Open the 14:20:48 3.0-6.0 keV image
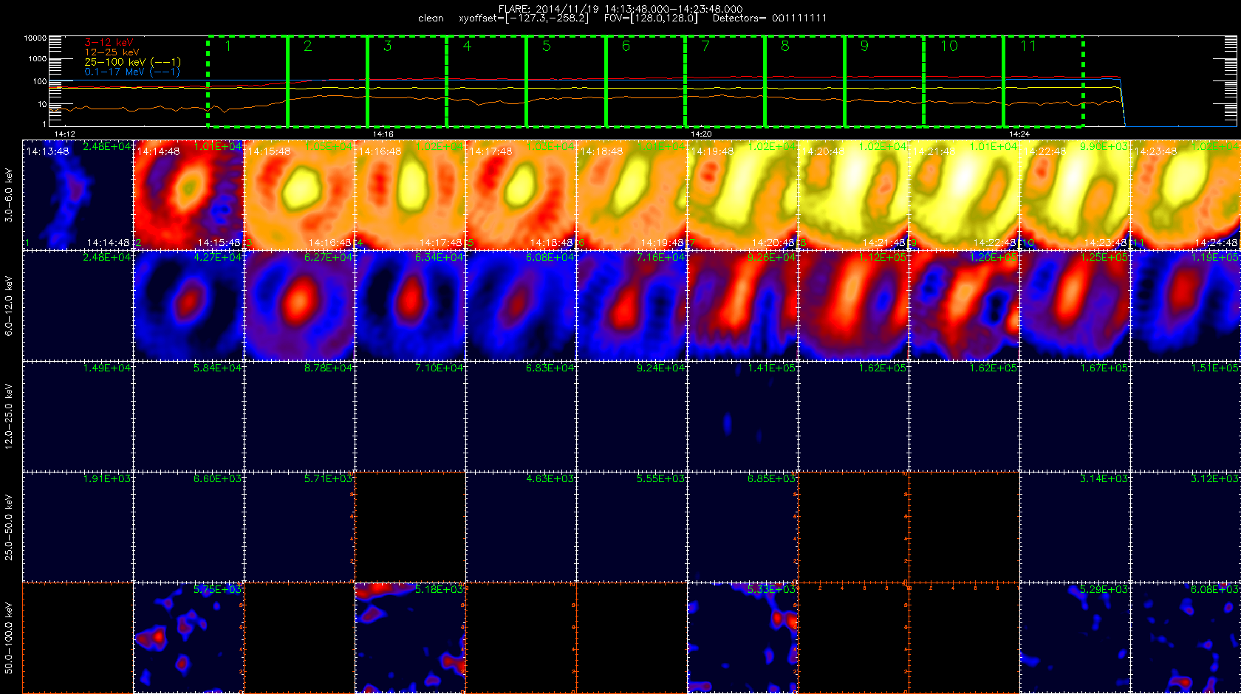This screenshot has width=1241, height=694. coord(854,195)
